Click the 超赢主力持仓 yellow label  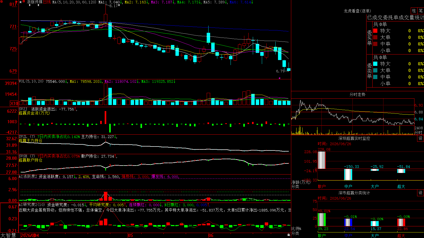click(x=30, y=140)
